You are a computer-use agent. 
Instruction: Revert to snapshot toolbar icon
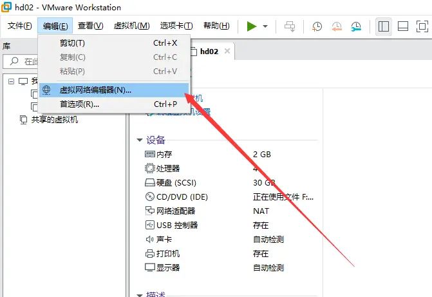pos(337,26)
